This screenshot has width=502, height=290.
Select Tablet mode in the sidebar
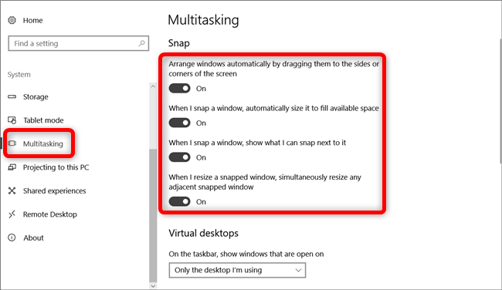(43, 120)
